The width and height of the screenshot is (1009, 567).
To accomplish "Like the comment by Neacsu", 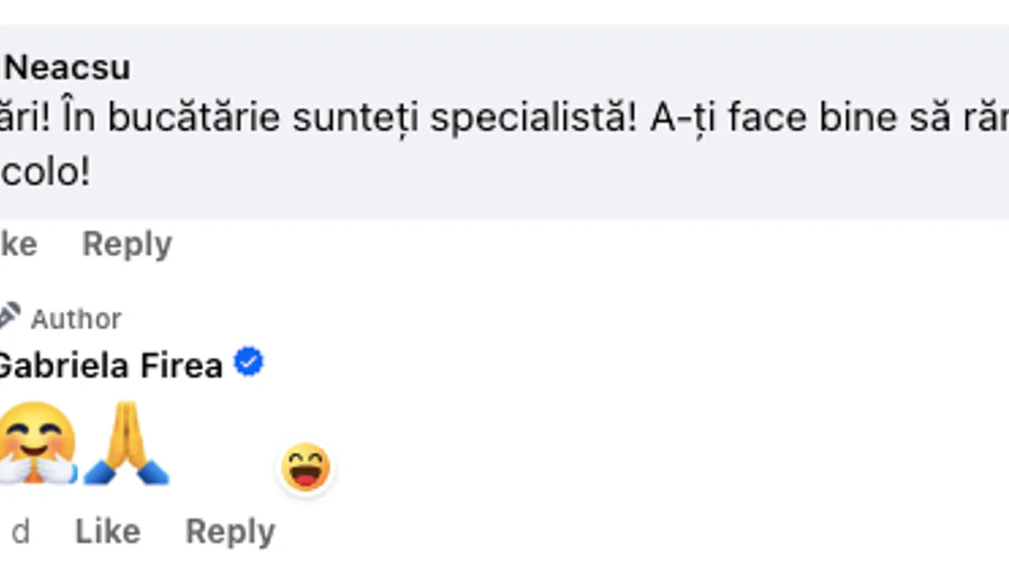I will coord(18,244).
